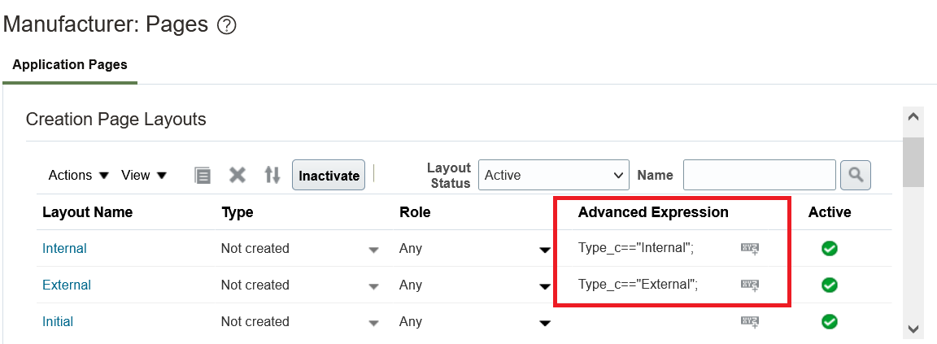937x344 pixels.
Task: Open expression builder for Internal layout
Action: tap(749, 248)
